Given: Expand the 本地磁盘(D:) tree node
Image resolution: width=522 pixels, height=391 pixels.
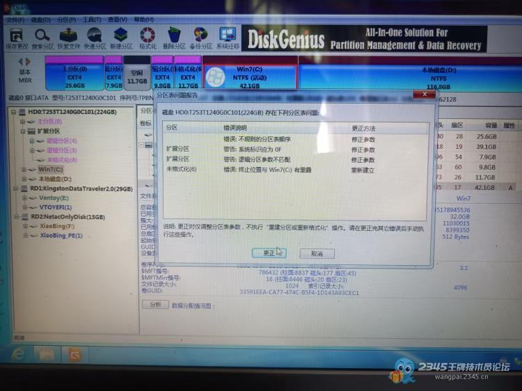Looking at the screenshot, I should pyautogui.click(x=24, y=179).
